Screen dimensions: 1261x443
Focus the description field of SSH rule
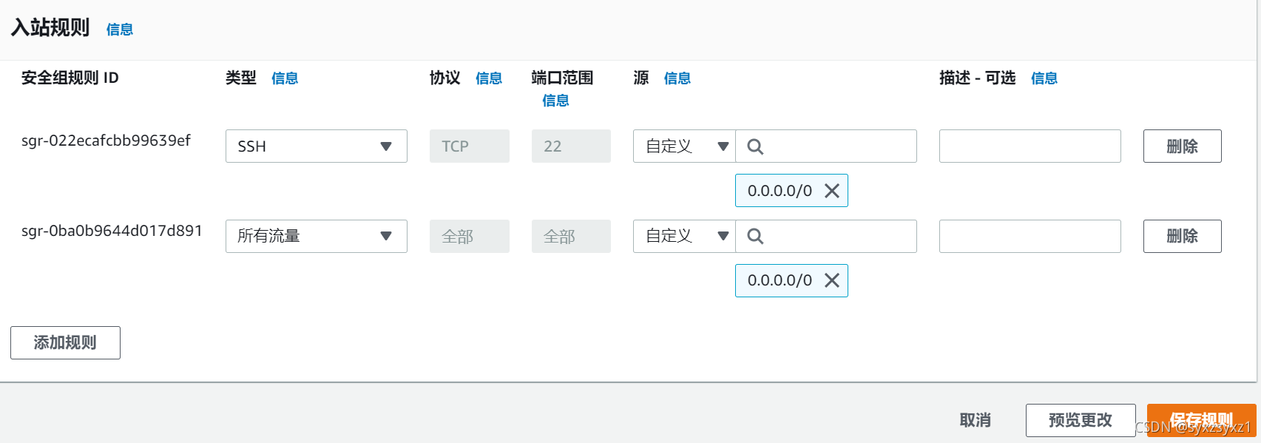(1030, 146)
